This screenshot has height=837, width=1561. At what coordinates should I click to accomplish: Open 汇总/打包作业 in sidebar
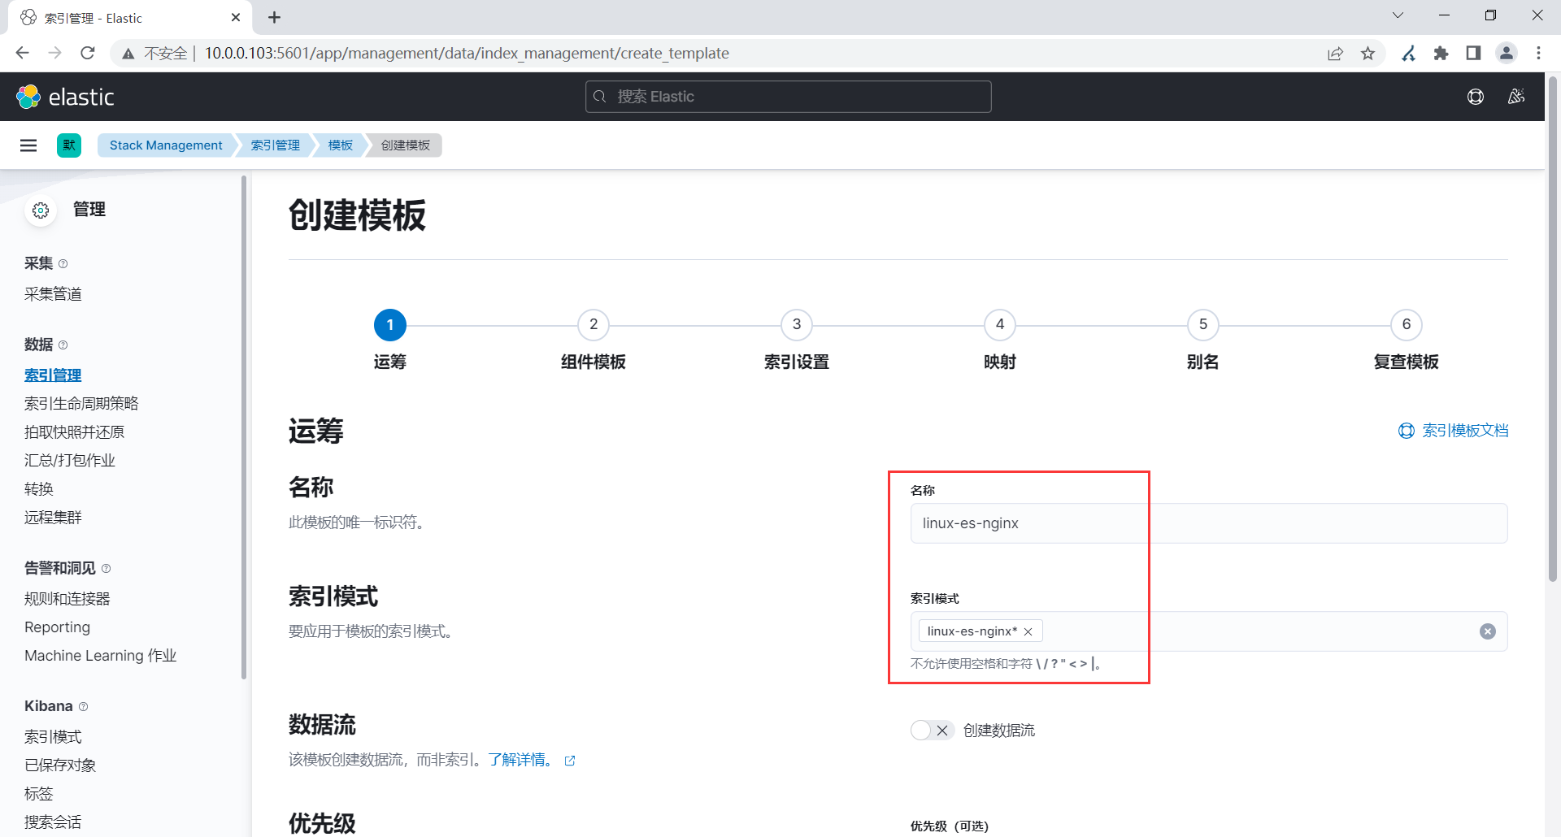tap(70, 461)
